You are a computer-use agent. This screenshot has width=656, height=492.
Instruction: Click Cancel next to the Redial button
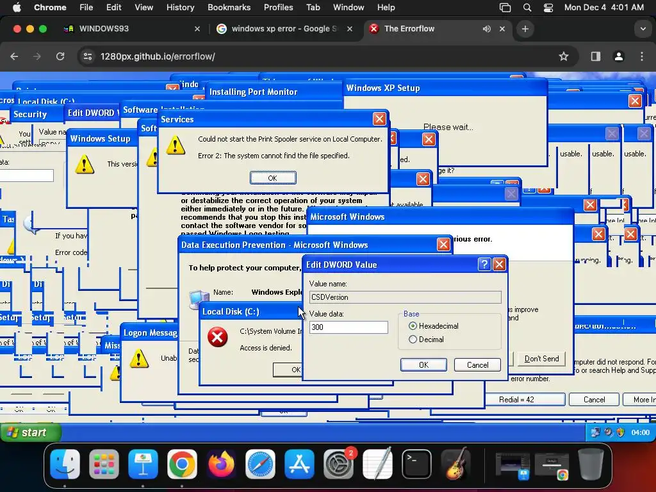594,400
